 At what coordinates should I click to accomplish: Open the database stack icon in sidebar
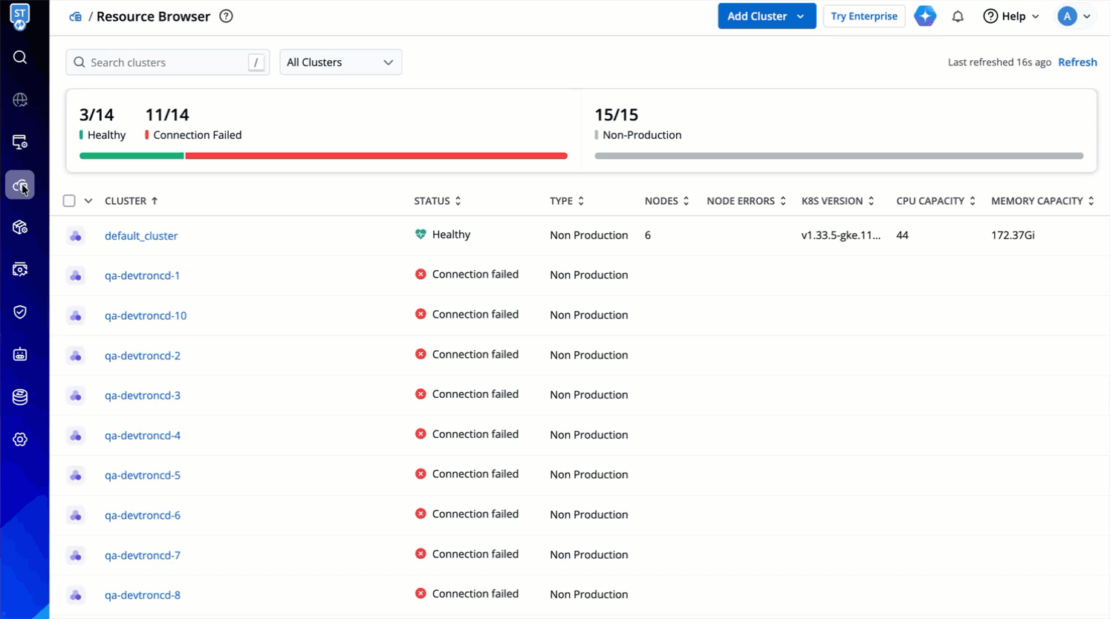coord(20,397)
